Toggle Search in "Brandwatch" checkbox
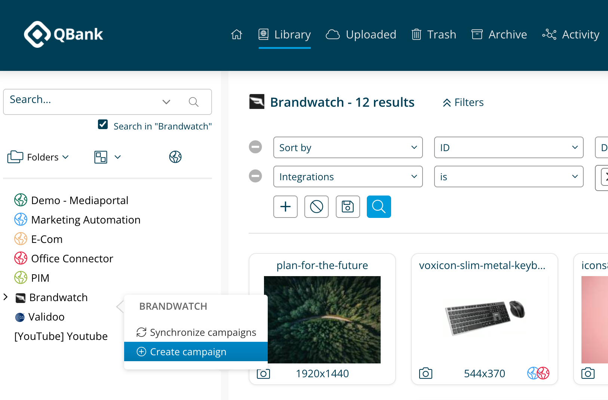 tap(103, 125)
